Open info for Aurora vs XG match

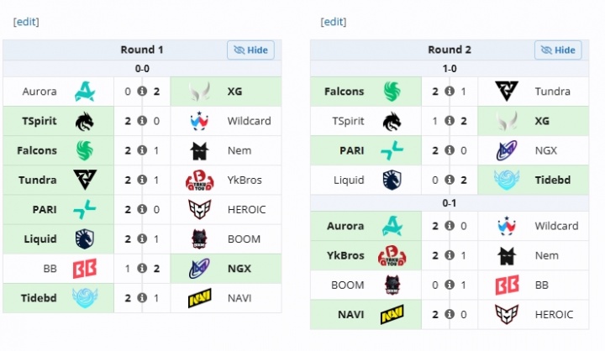coord(142,92)
